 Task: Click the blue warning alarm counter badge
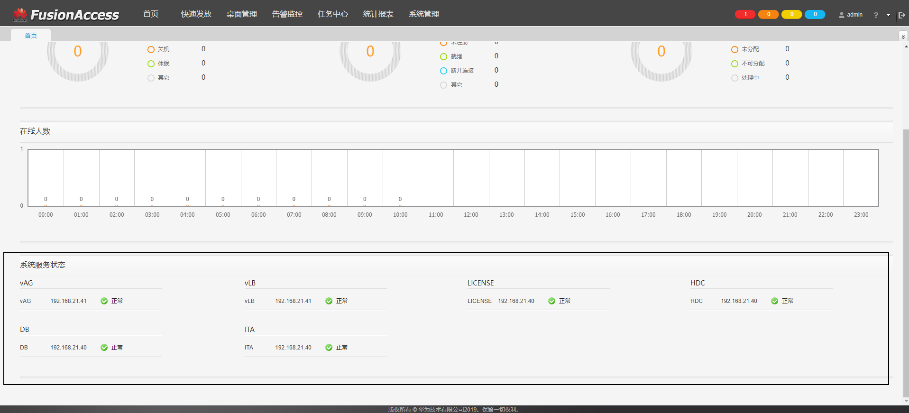tap(815, 14)
